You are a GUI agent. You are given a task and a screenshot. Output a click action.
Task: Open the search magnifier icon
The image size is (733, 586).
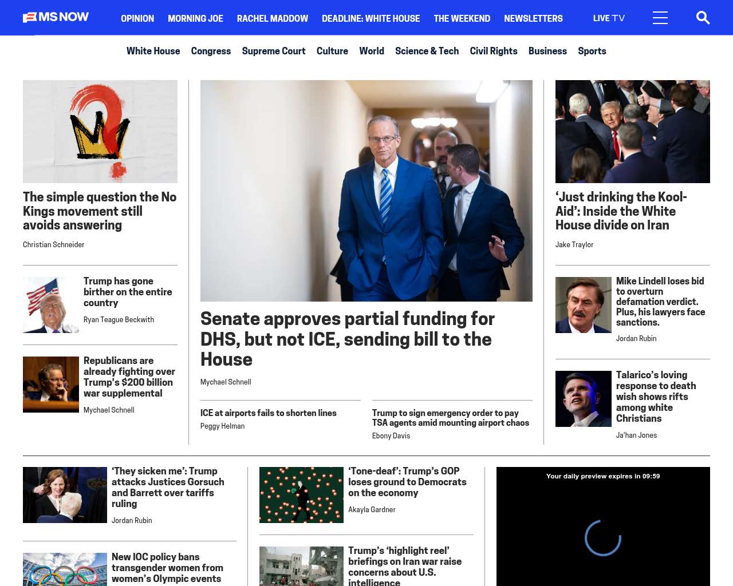pos(703,18)
